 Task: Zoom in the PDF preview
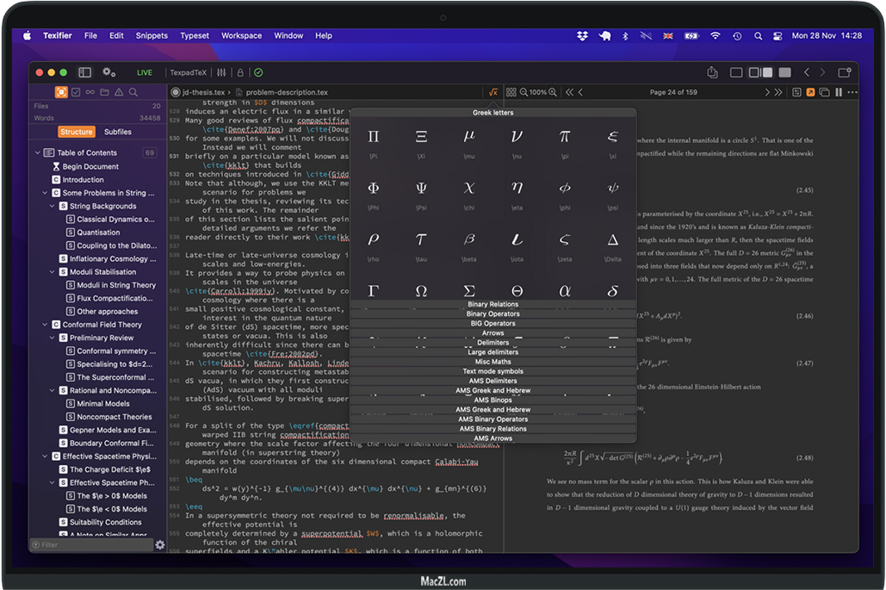[554, 92]
